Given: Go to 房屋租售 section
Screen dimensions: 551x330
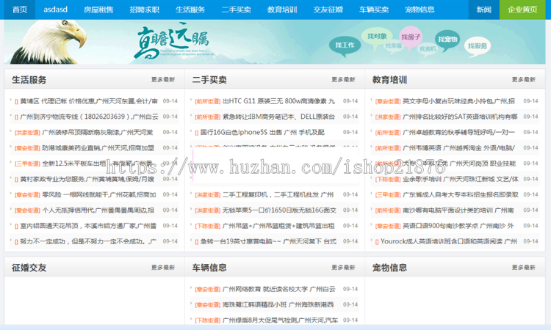Looking at the screenshot, I should click(98, 10).
